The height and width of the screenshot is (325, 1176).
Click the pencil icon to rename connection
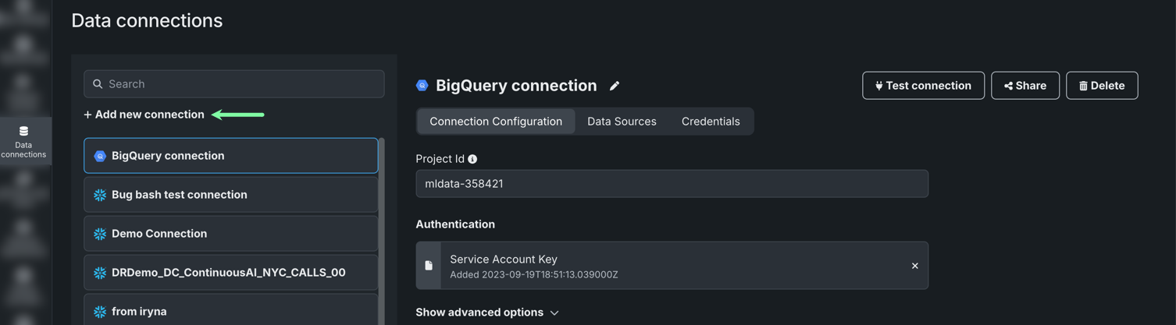click(615, 86)
